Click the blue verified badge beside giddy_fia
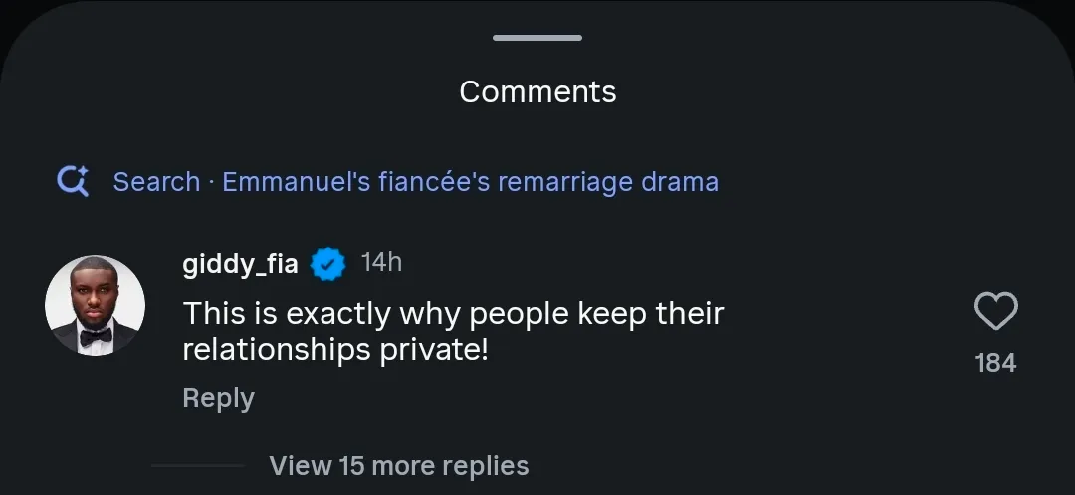The width and height of the screenshot is (1075, 495). [328, 264]
